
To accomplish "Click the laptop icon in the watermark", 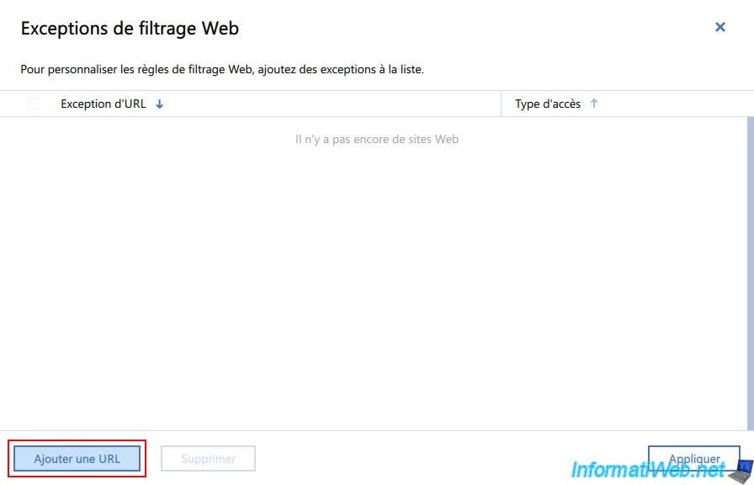I will pyautogui.click(x=741, y=469).
